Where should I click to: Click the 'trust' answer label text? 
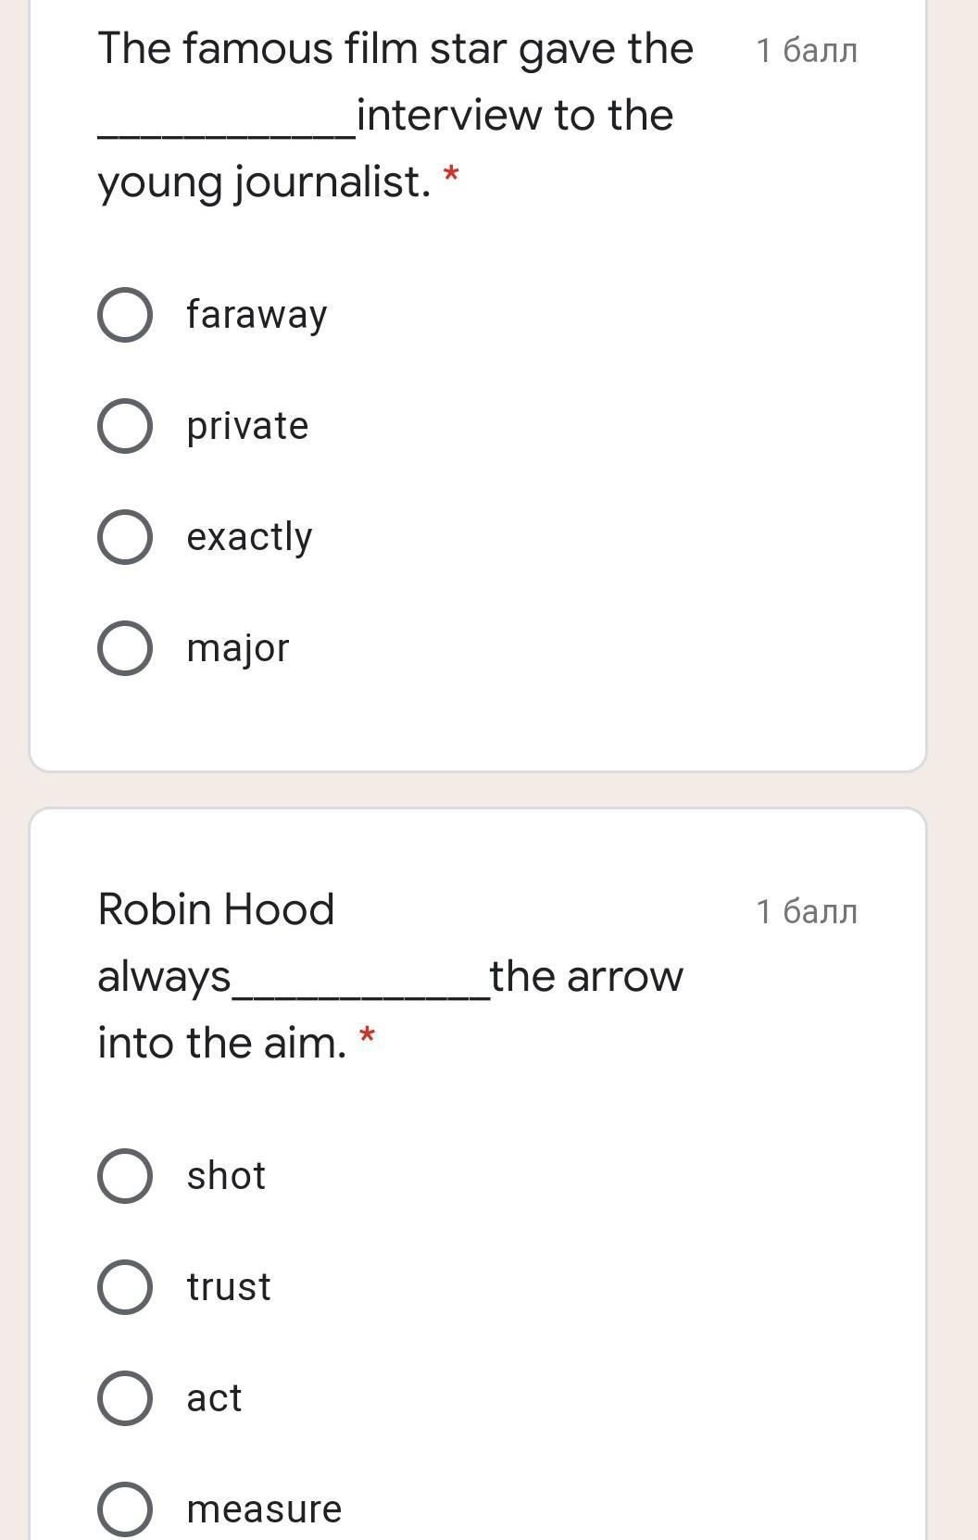pos(229,1287)
